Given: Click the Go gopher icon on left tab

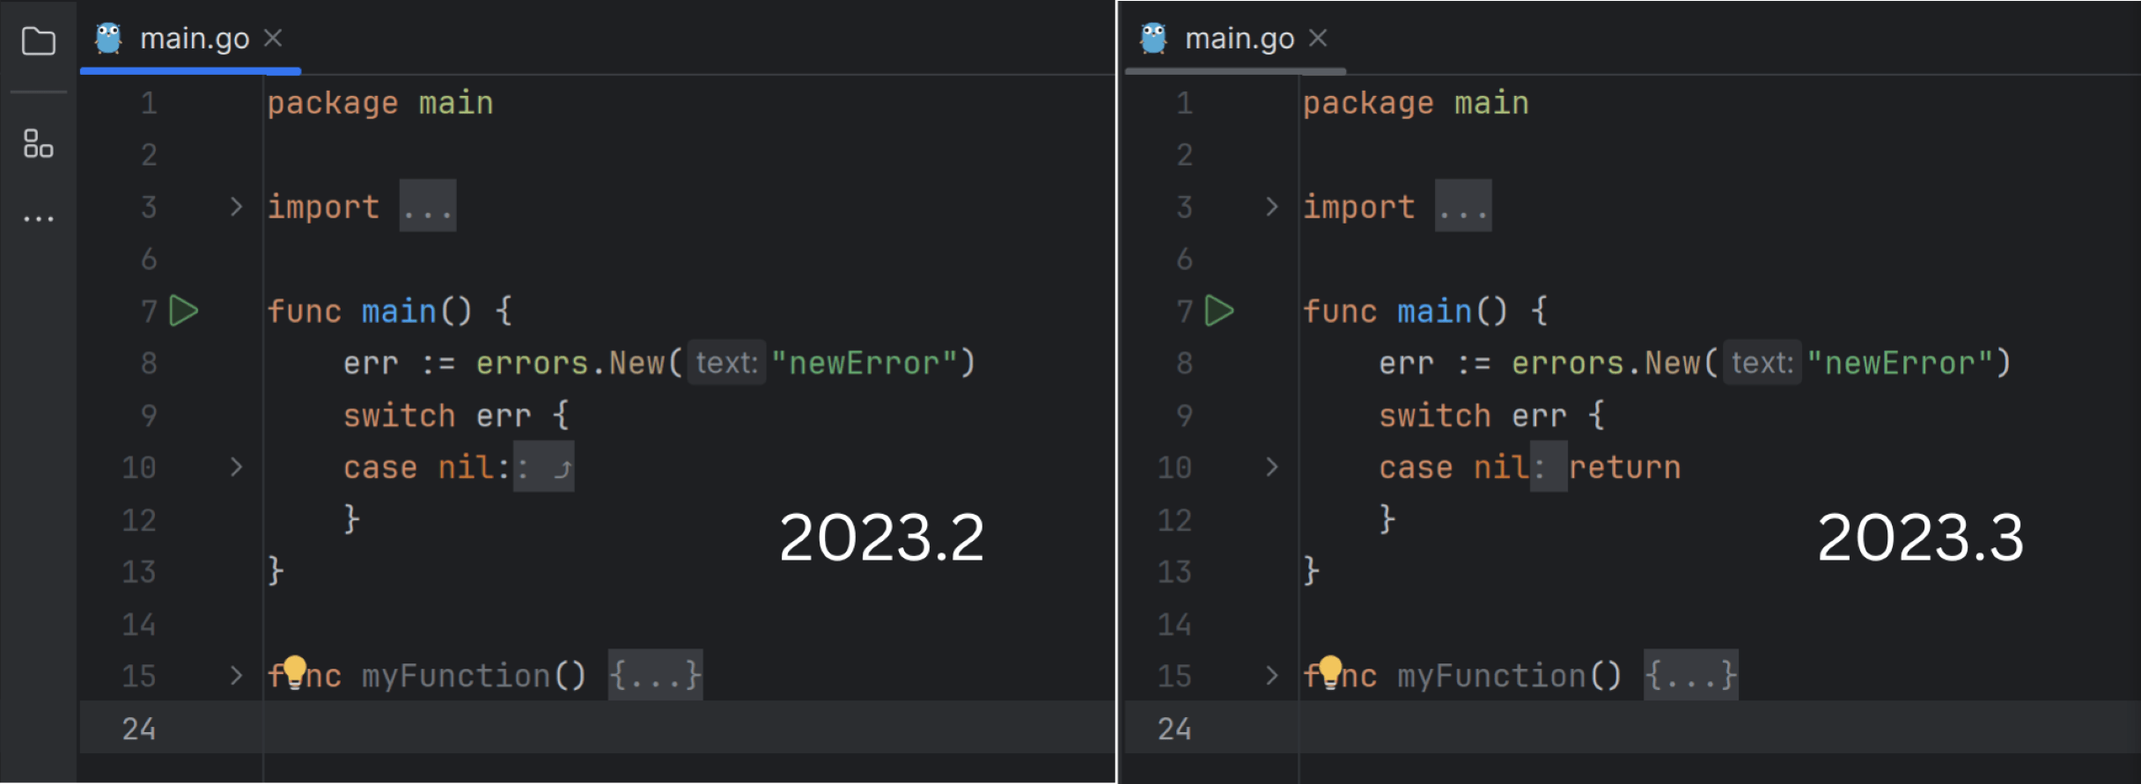Looking at the screenshot, I should 109,39.
